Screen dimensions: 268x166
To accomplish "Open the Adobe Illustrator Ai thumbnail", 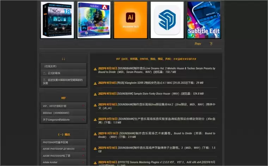I will coord(130,20).
